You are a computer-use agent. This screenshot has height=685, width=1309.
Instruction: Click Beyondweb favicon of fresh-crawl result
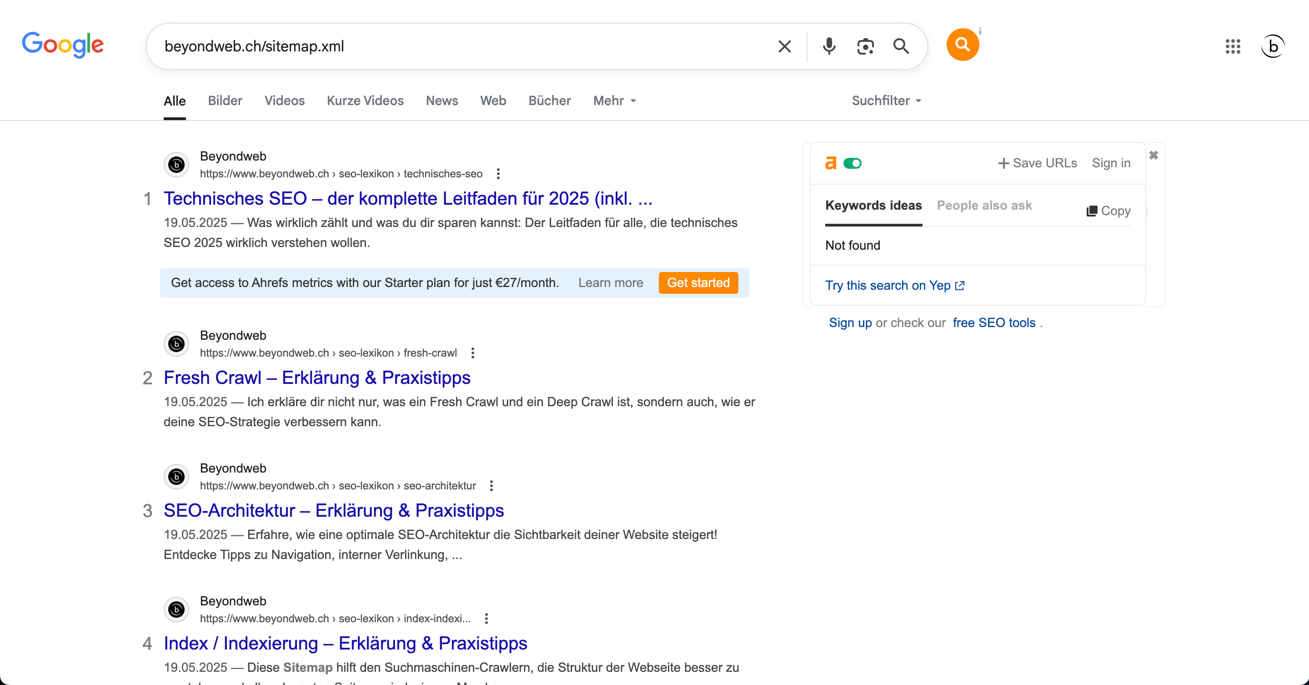click(176, 344)
